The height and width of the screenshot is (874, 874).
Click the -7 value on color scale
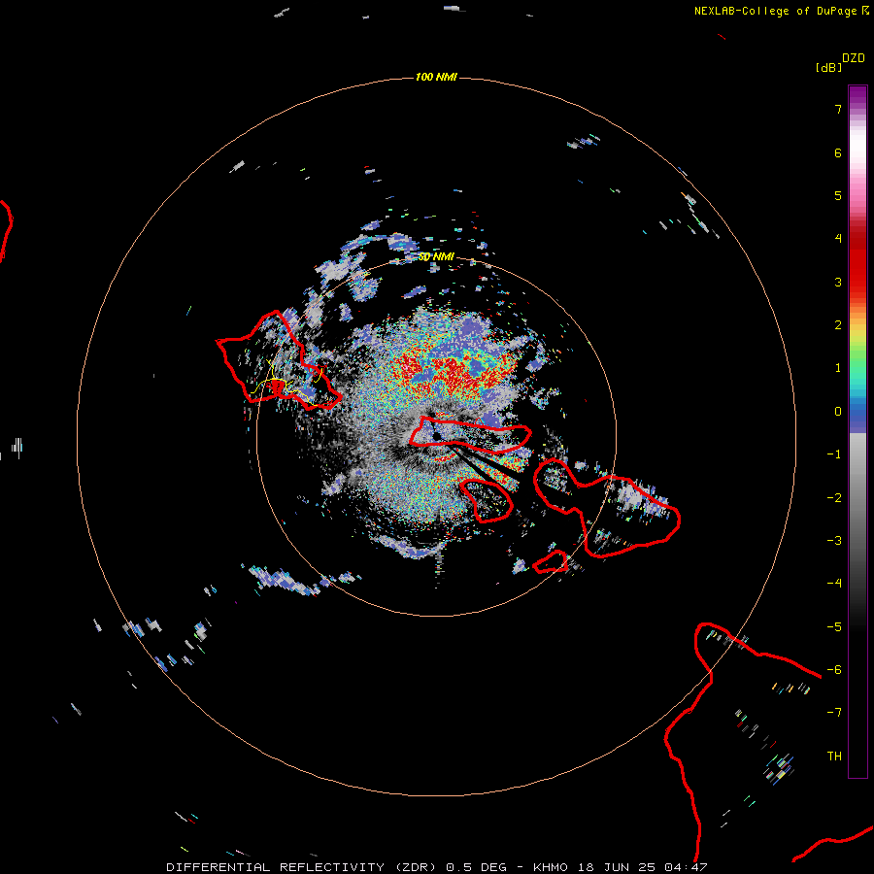click(834, 713)
